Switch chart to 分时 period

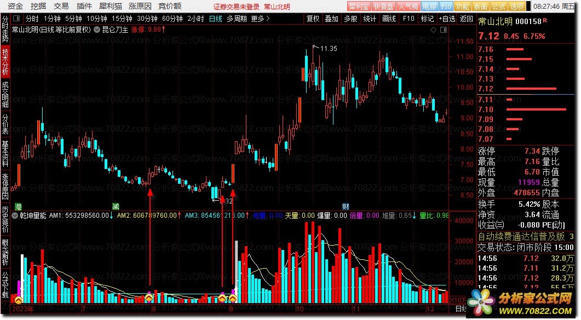tap(32, 19)
